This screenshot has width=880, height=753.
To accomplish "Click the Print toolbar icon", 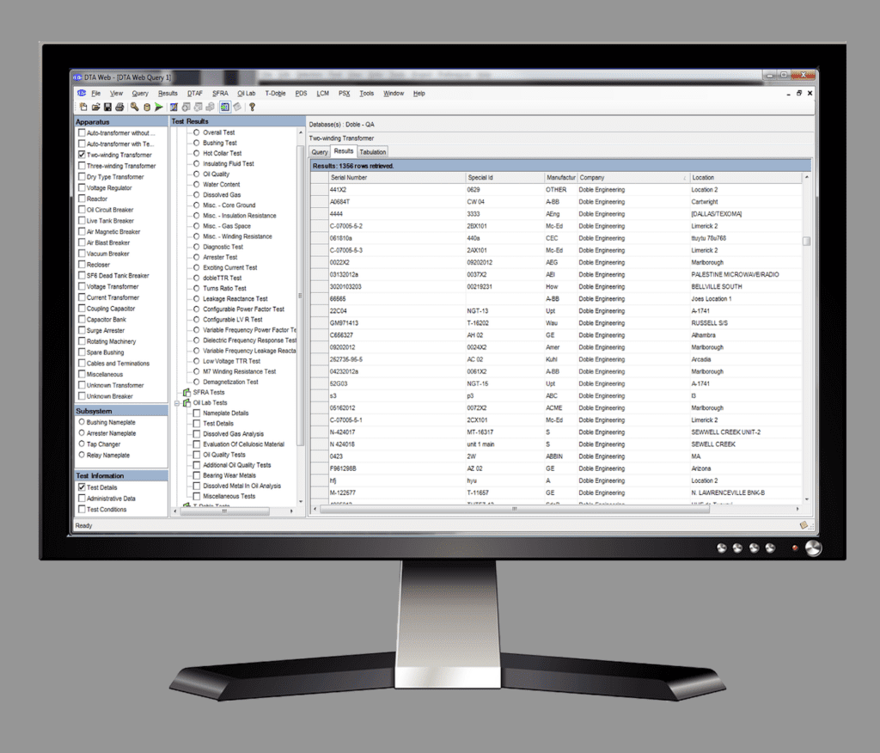I will (119, 107).
